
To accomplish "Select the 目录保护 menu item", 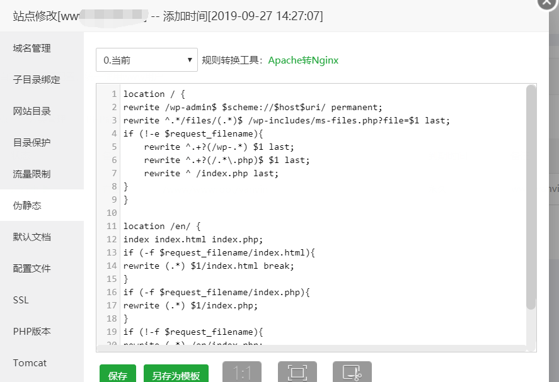I will [x=32, y=143].
